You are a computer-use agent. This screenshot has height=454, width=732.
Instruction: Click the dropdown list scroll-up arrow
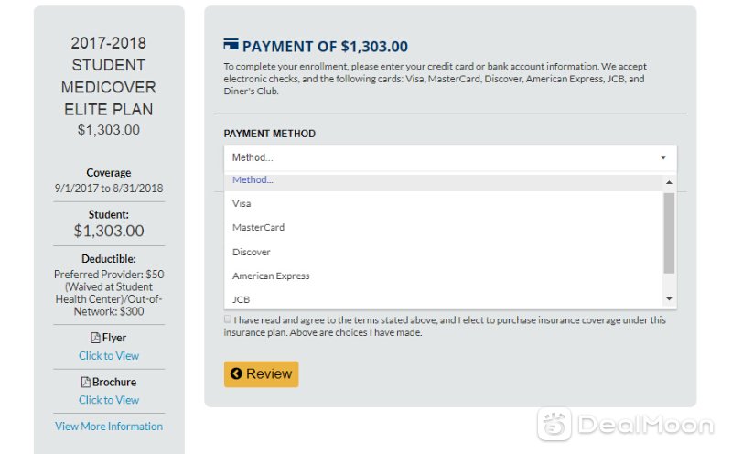tap(669, 182)
